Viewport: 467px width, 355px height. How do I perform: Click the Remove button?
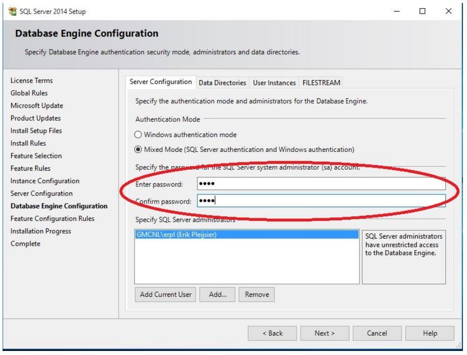pyautogui.click(x=257, y=295)
